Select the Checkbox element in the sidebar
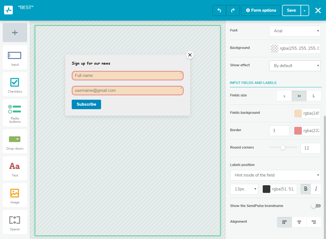 (15, 84)
